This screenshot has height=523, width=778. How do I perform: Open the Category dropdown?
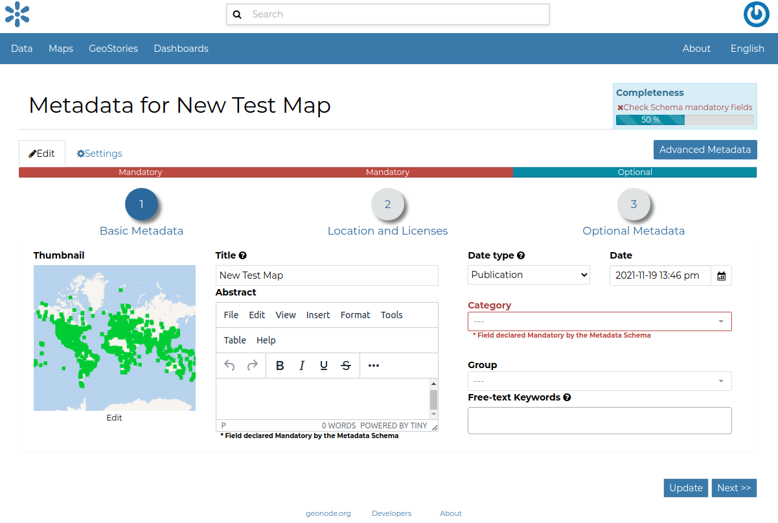599,321
